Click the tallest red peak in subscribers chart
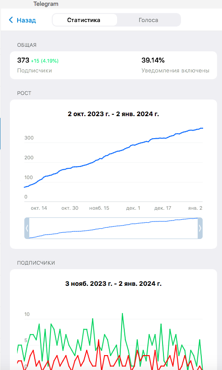 (x=99, y=340)
